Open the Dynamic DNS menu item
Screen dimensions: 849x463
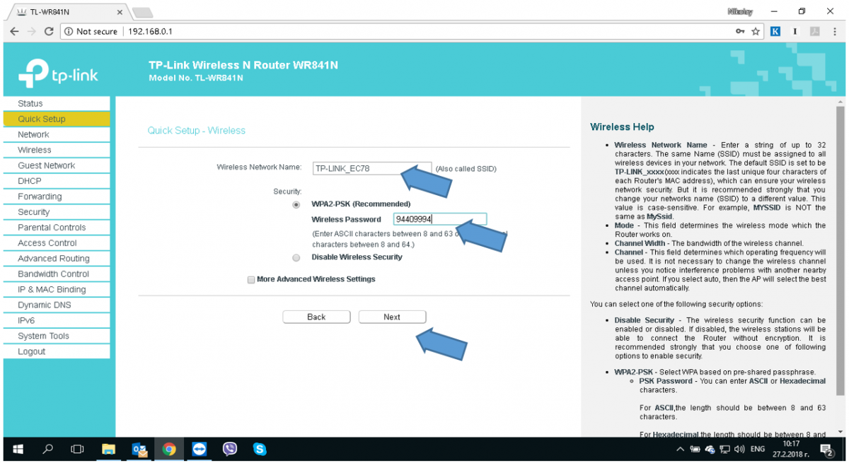point(57,305)
